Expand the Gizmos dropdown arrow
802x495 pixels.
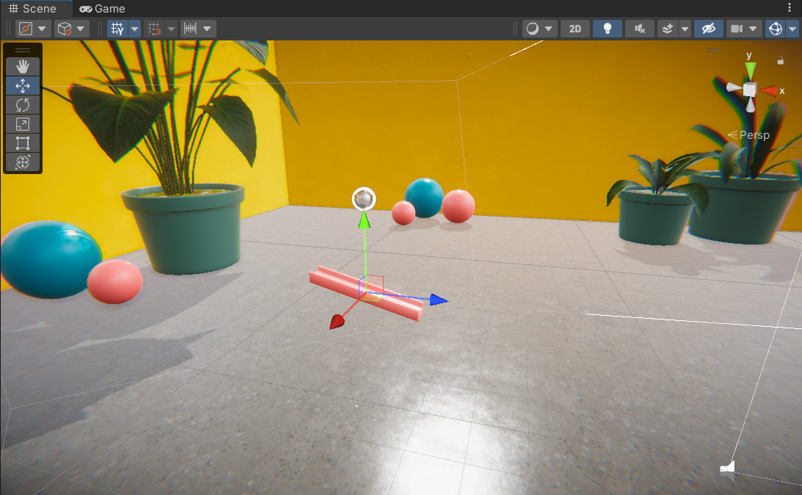(792, 29)
